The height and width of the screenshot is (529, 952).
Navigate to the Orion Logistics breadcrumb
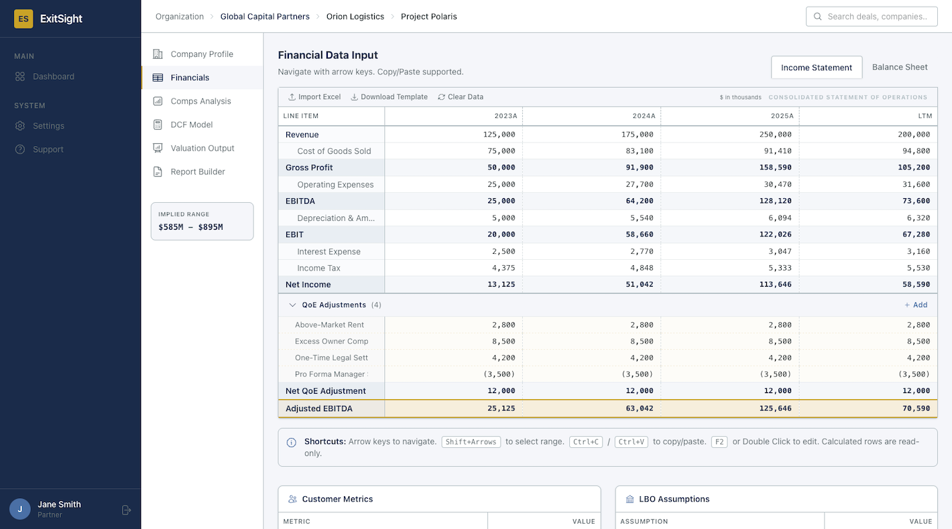(355, 16)
